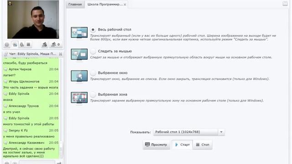Toggle the webcam icon under the video
The width and height of the screenshot is (292, 164).
pyautogui.click(x=15, y=45)
